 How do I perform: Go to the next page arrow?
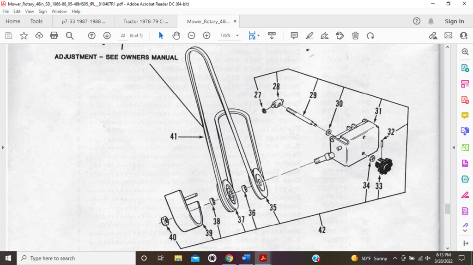107,35
